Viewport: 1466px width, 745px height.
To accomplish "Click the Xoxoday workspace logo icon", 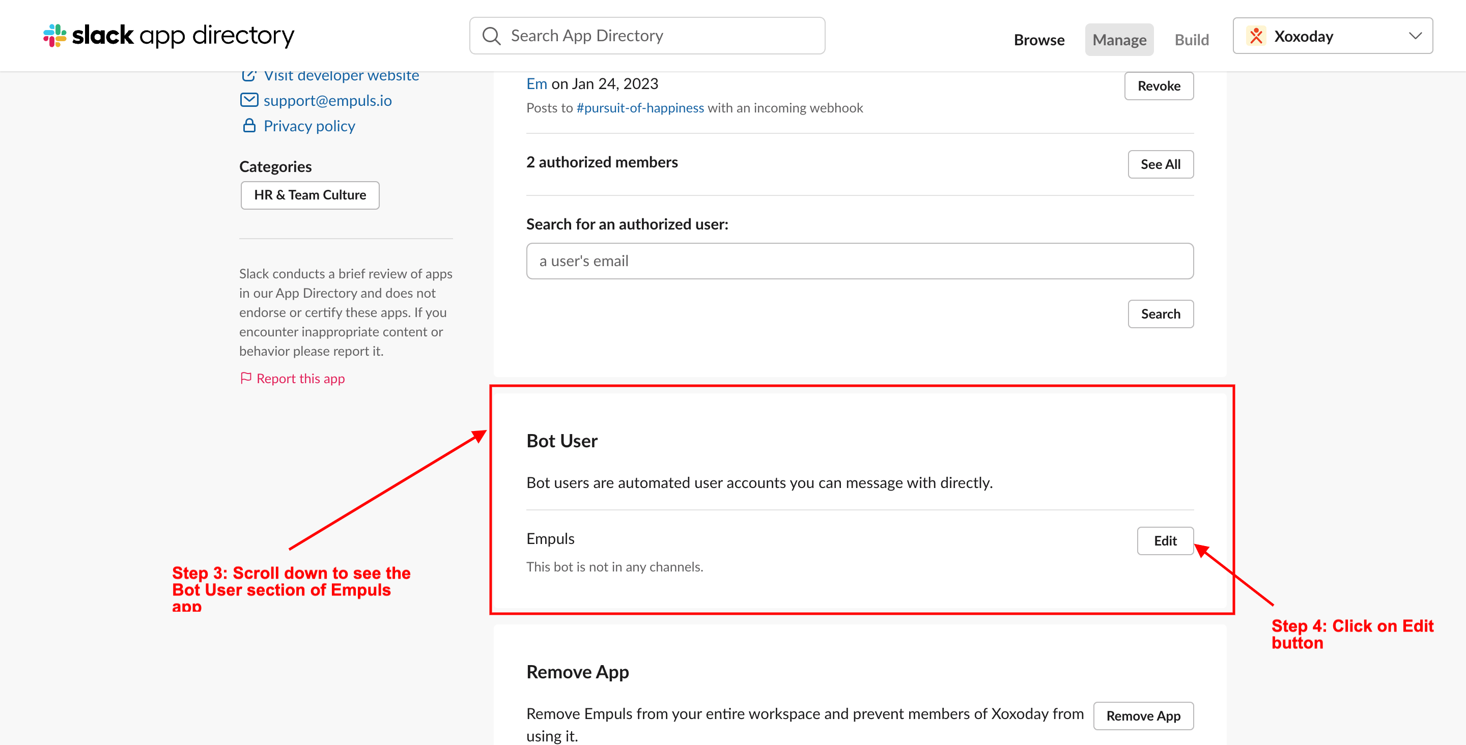I will (x=1256, y=36).
